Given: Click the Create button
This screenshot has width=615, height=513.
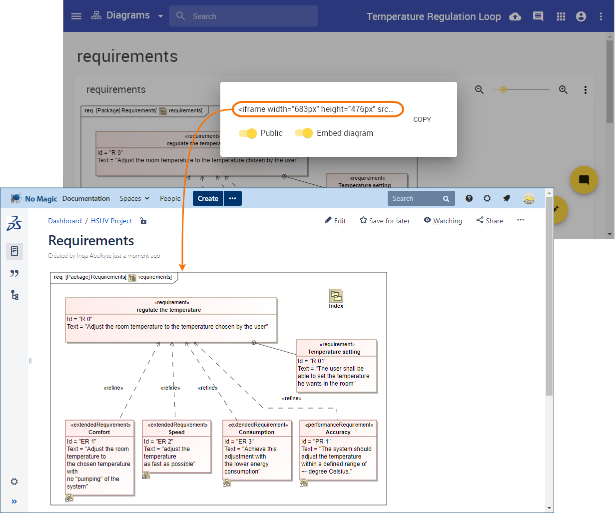Looking at the screenshot, I should [x=208, y=198].
